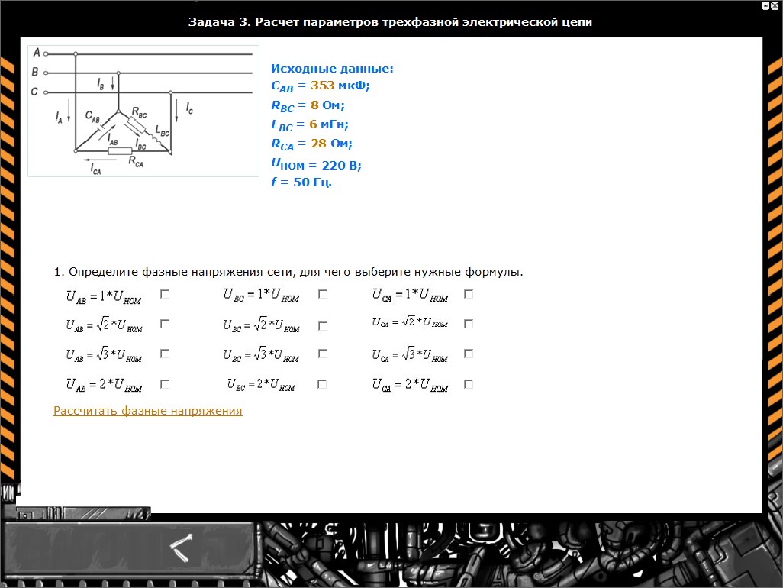
Task: Check the U_BC = 1*U_ном checkbox
Action: click(x=323, y=294)
